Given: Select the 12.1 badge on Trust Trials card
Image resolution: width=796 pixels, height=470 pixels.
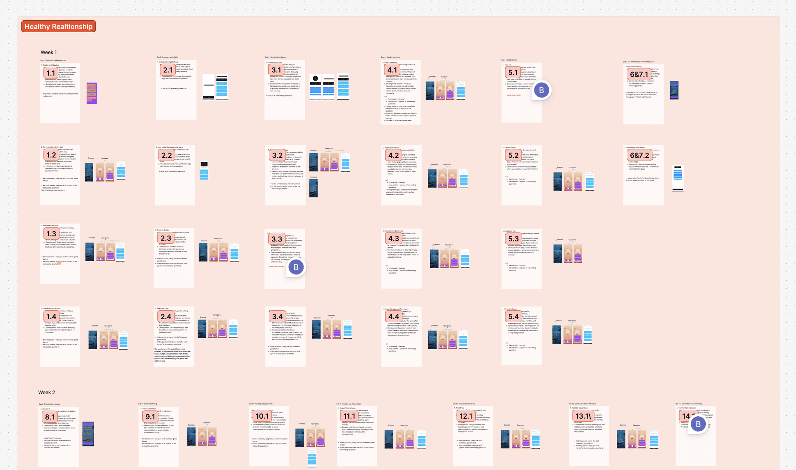Looking at the screenshot, I should click(466, 416).
